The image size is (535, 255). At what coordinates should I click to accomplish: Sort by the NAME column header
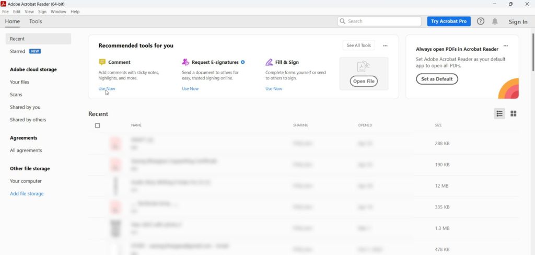[136, 125]
